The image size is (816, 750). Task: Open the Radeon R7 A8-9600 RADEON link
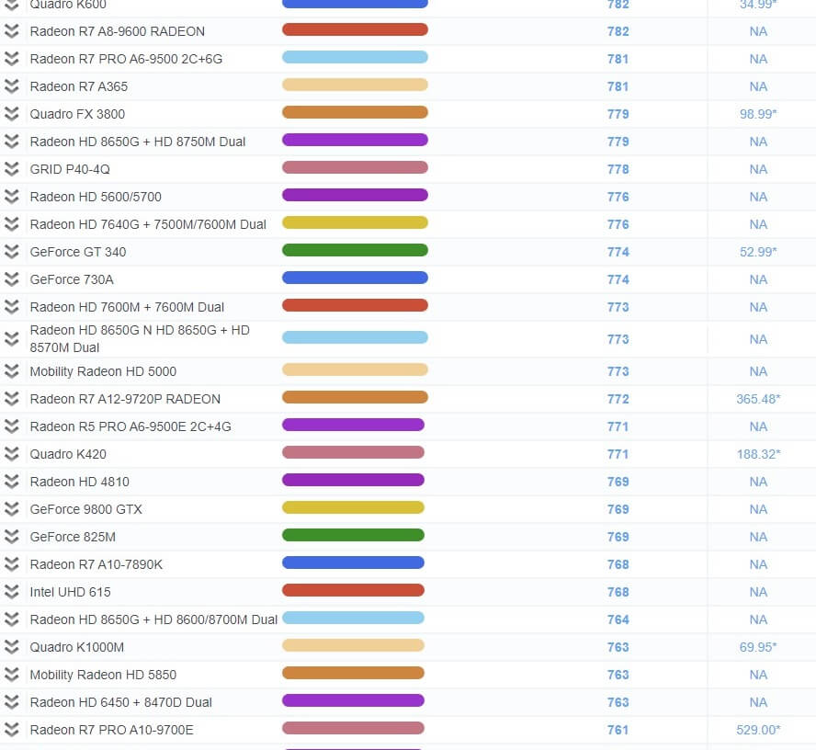117,31
